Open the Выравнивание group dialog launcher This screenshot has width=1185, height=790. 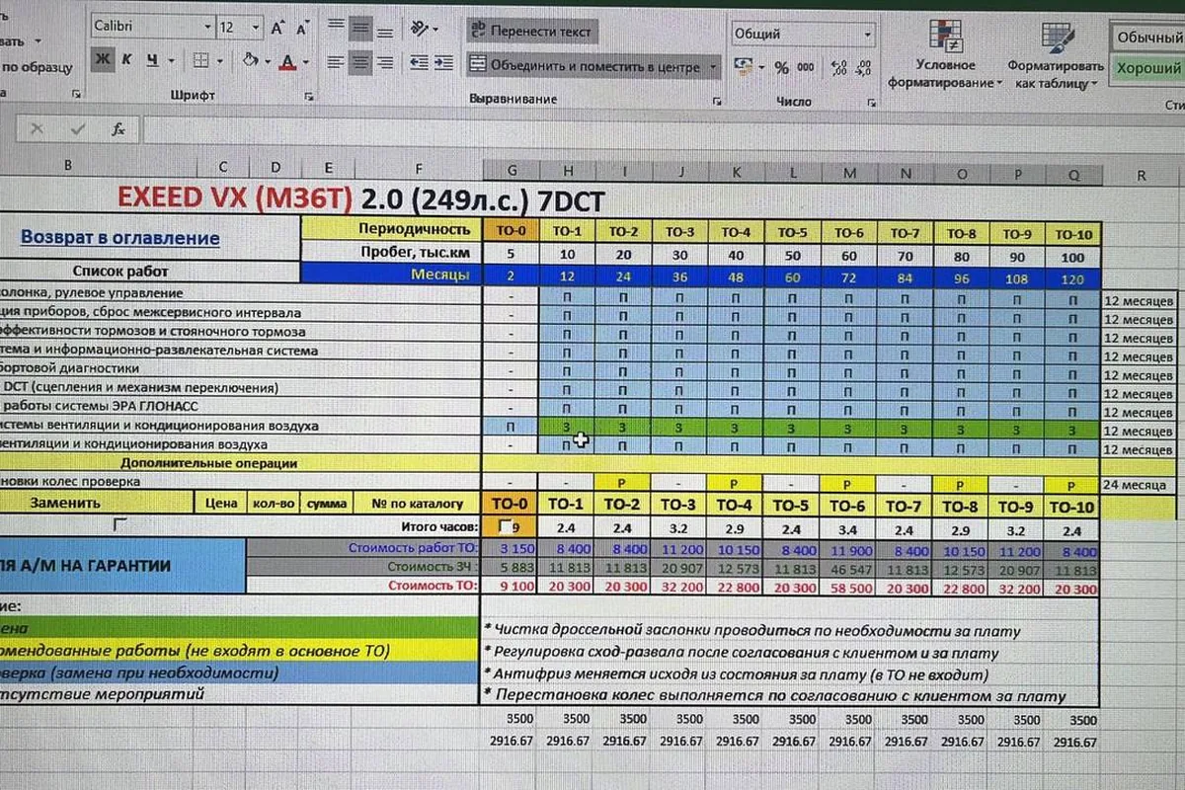[x=716, y=101]
